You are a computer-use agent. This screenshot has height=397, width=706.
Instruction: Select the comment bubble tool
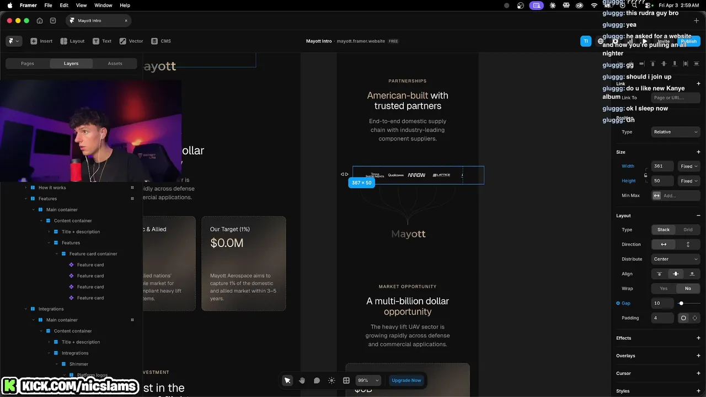click(x=317, y=380)
